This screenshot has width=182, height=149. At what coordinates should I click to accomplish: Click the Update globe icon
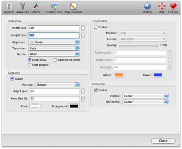point(147,8)
